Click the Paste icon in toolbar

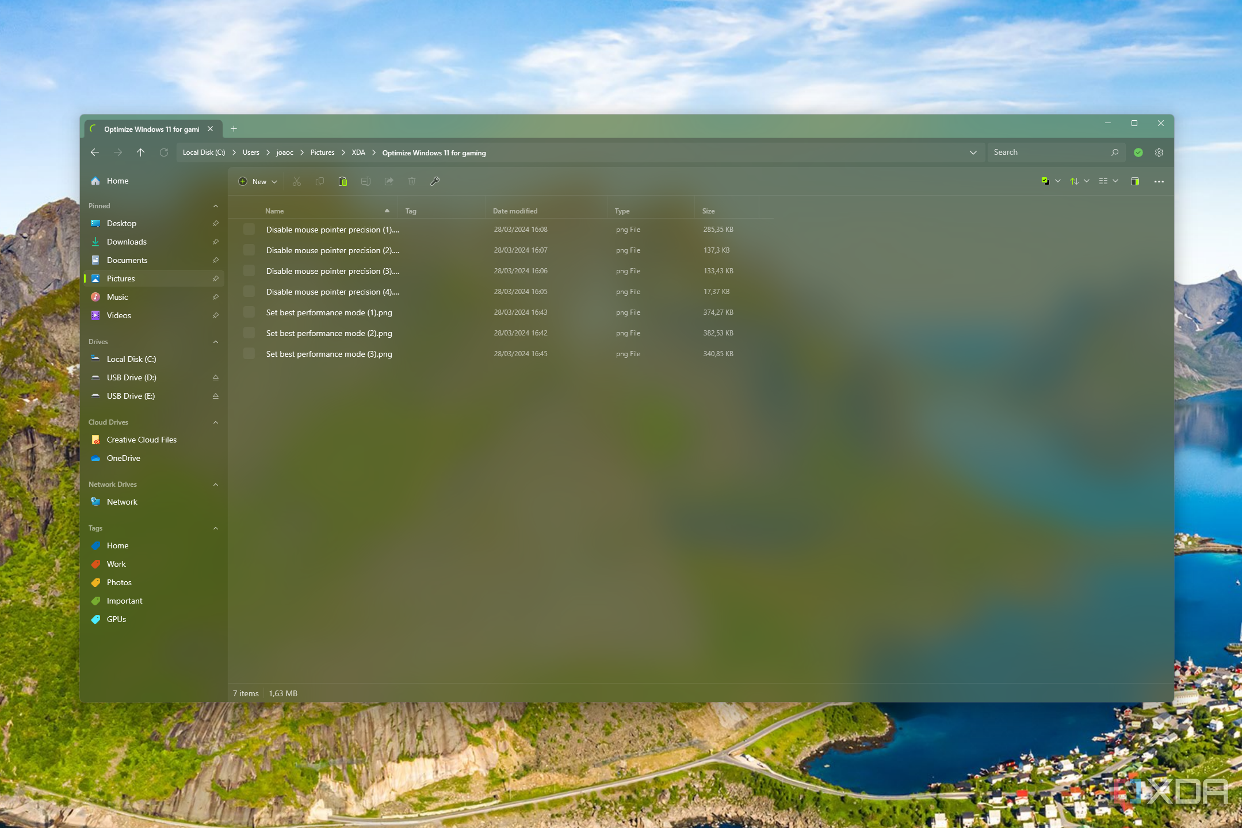(342, 181)
